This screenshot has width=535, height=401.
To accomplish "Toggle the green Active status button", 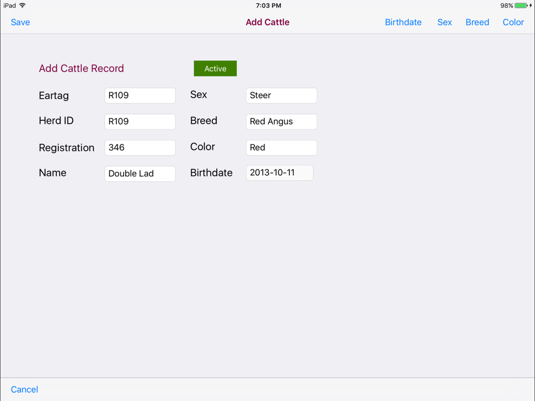I will [x=215, y=68].
